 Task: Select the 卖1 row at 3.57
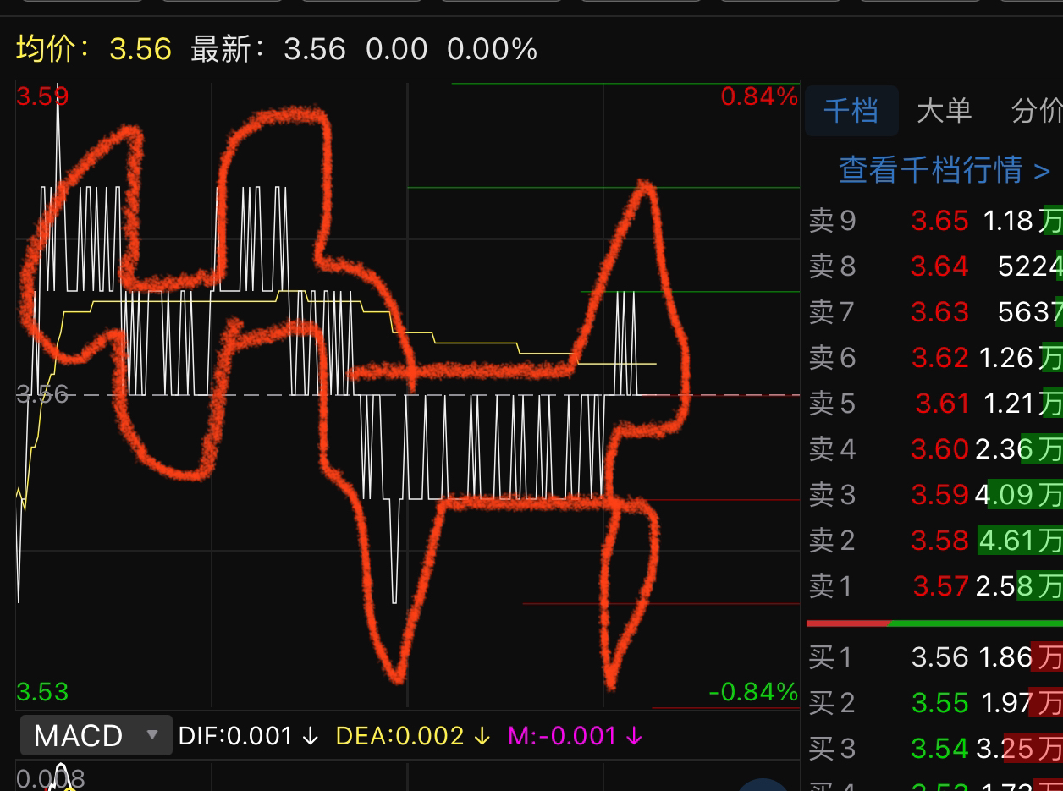coord(935,585)
